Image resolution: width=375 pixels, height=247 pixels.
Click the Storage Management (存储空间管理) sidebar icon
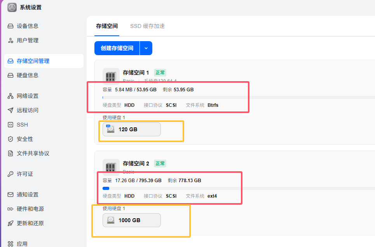coord(10,61)
